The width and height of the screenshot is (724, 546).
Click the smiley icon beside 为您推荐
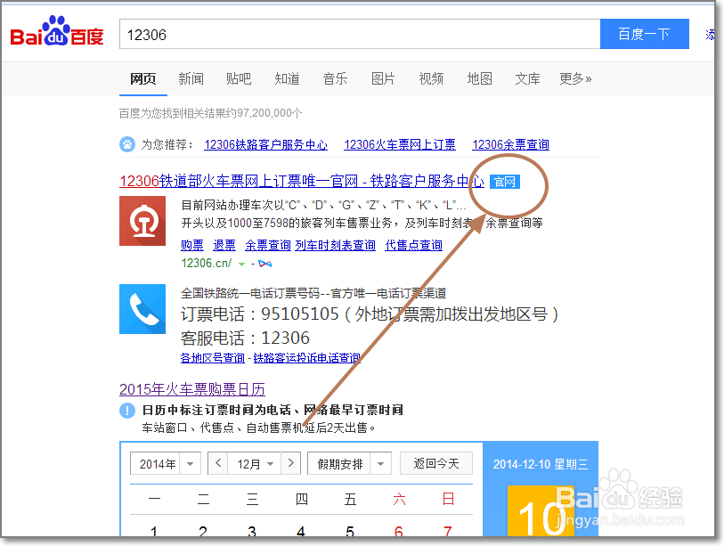point(126,144)
